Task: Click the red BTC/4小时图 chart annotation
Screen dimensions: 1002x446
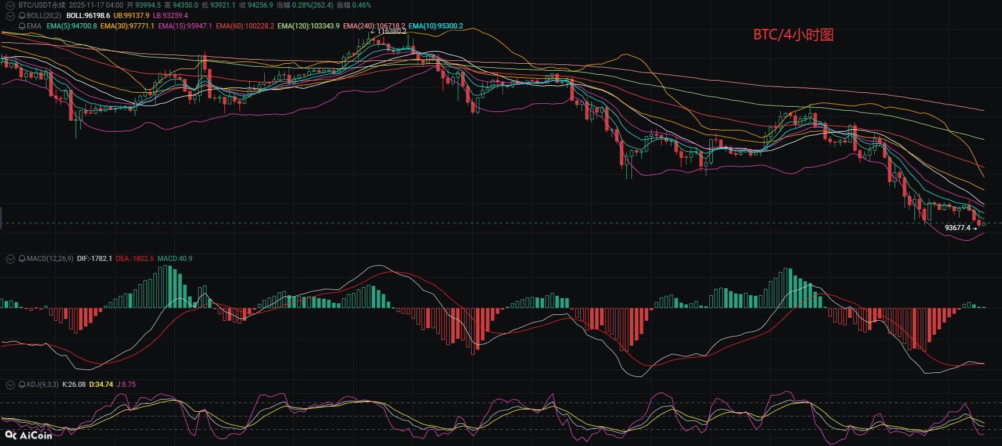Action: [x=793, y=35]
